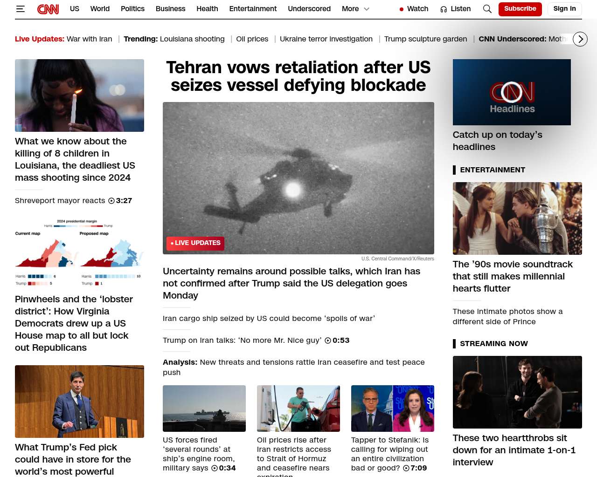Screen dimensions: 597x477
Task: Open the Shreveport mayor reacts link
Action: click(x=60, y=201)
